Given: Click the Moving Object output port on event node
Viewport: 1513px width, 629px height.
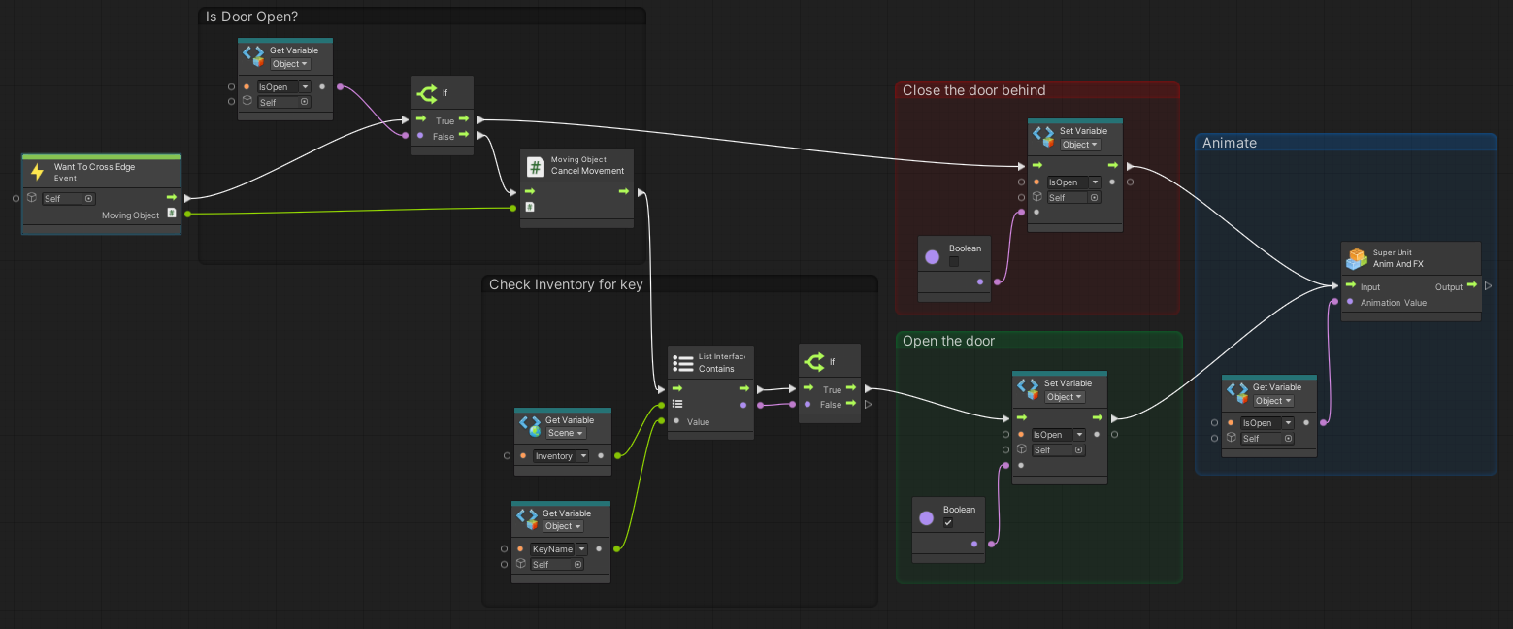Looking at the screenshot, I should [x=187, y=214].
